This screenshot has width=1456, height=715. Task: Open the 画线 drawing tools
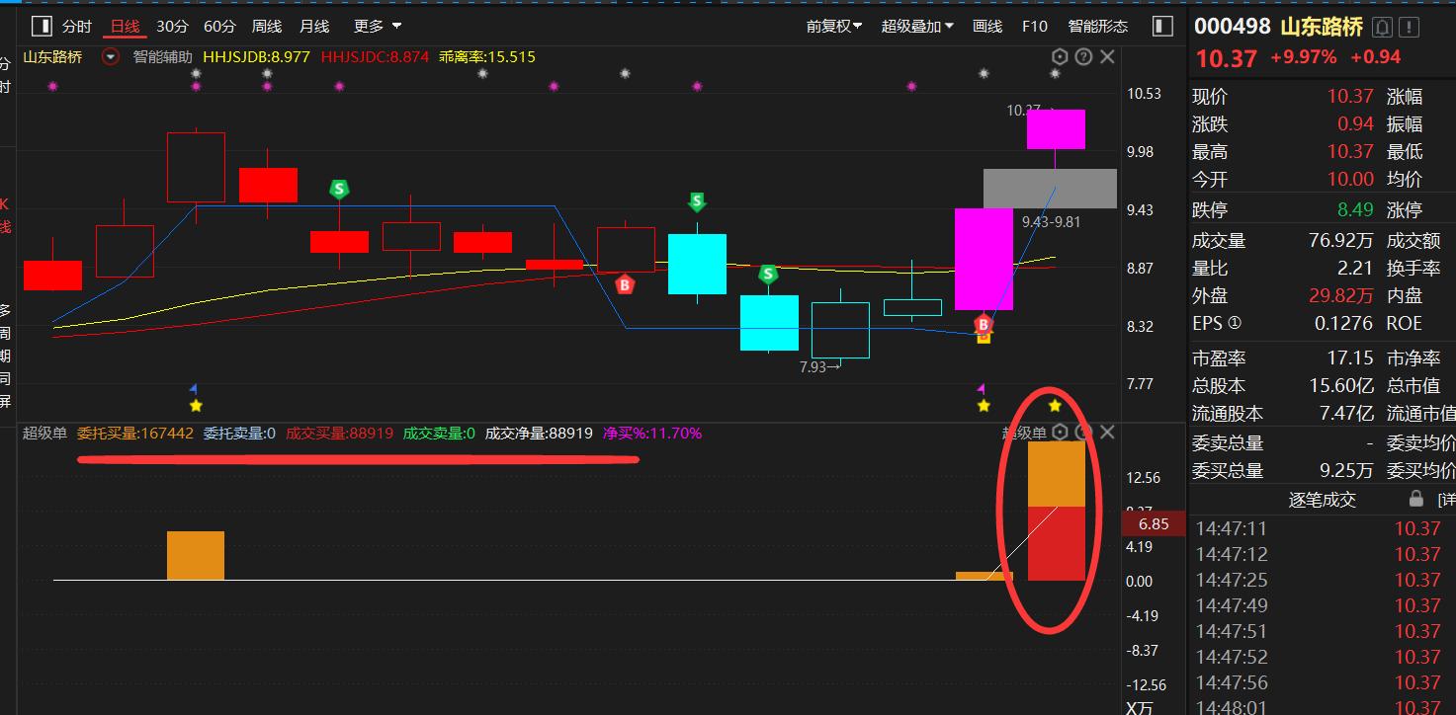[x=987, y=27]
